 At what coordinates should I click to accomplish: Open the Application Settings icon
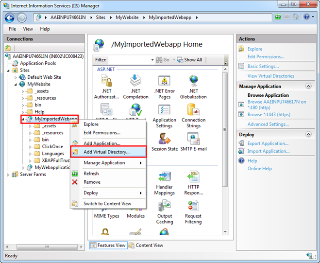pos(164,116)
